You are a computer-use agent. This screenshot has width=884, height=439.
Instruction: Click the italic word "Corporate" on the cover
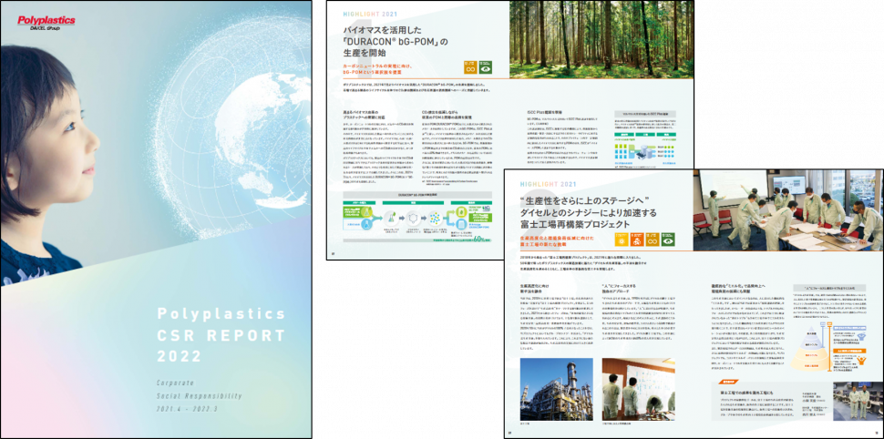click(x=177, y=383)
